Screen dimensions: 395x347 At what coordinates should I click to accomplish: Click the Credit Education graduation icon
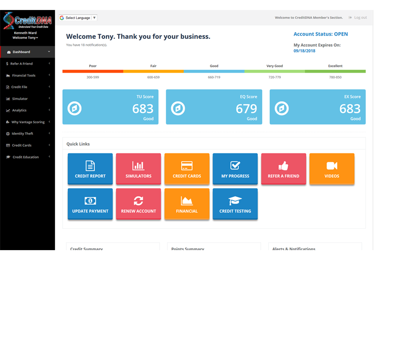(x=9, y=157)
